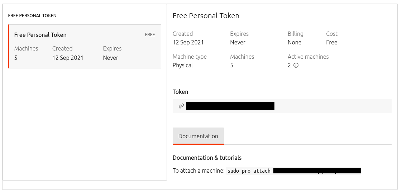Click the Machine type value Physical

point(183,65)
